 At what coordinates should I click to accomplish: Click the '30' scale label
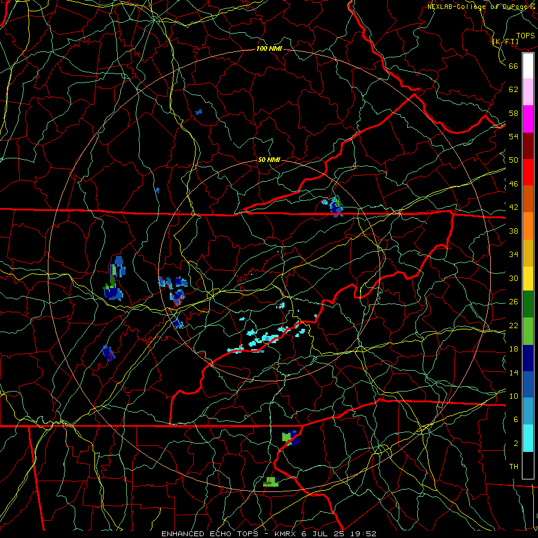pyautogui.click(x=513, y=278)
